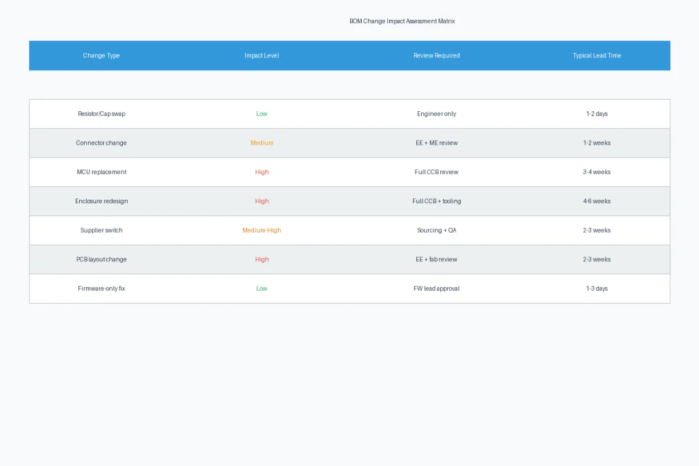Click the PCB layout change cell

[x=101, y=259]
